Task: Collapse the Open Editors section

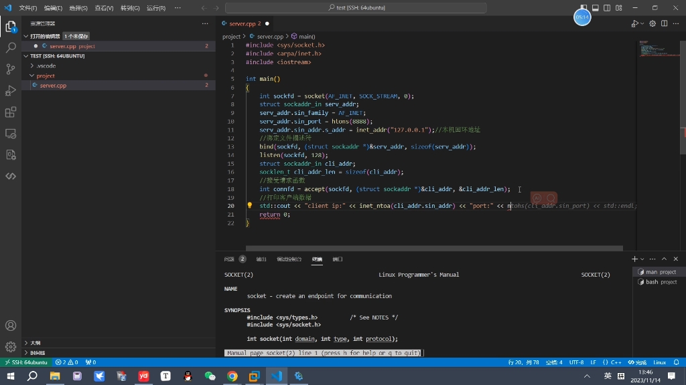Action: pyautogui.click(x=26, y=36)
